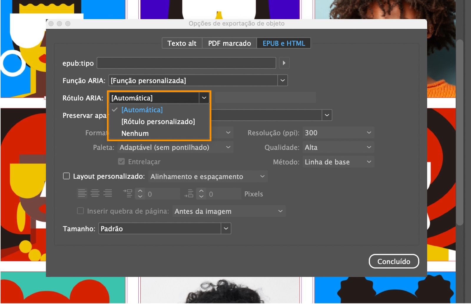Select the align right icon
The width and height of the screenshot is (471, 304).
tap(108, 193)
